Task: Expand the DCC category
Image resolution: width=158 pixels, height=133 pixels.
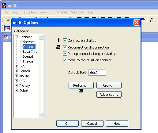Action: coord(16,81)
